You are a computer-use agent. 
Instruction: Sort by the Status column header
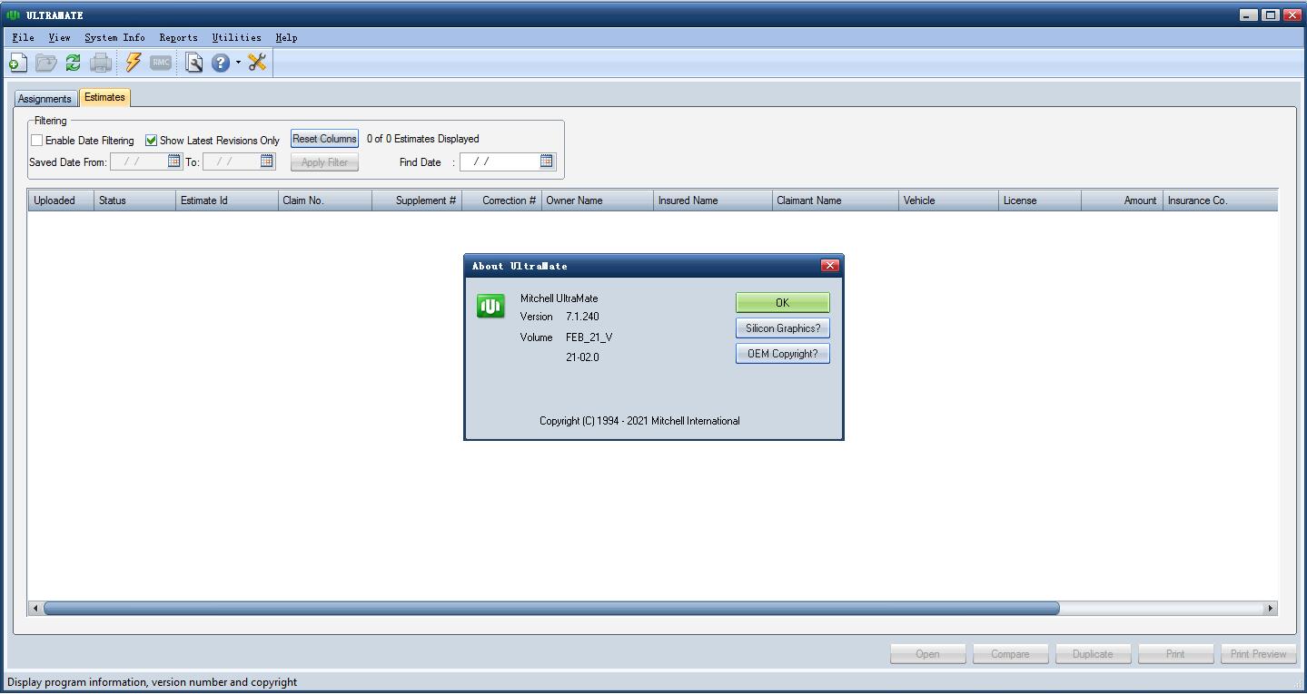(x=134, y=200)
